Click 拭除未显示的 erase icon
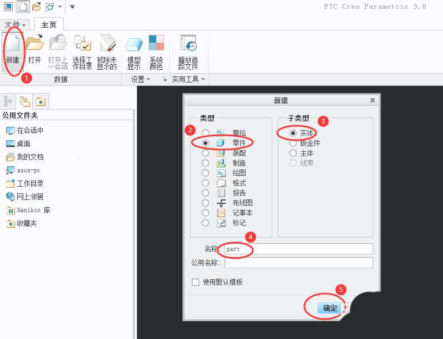 [107, 52]
